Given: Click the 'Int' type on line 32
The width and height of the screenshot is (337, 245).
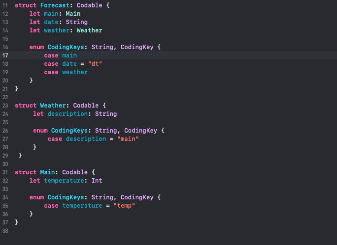Looking at the screenshot, I should pos(97,181).
